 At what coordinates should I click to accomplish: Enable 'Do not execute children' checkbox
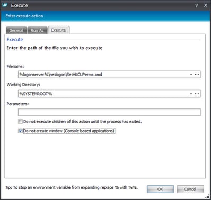(20, 122)
